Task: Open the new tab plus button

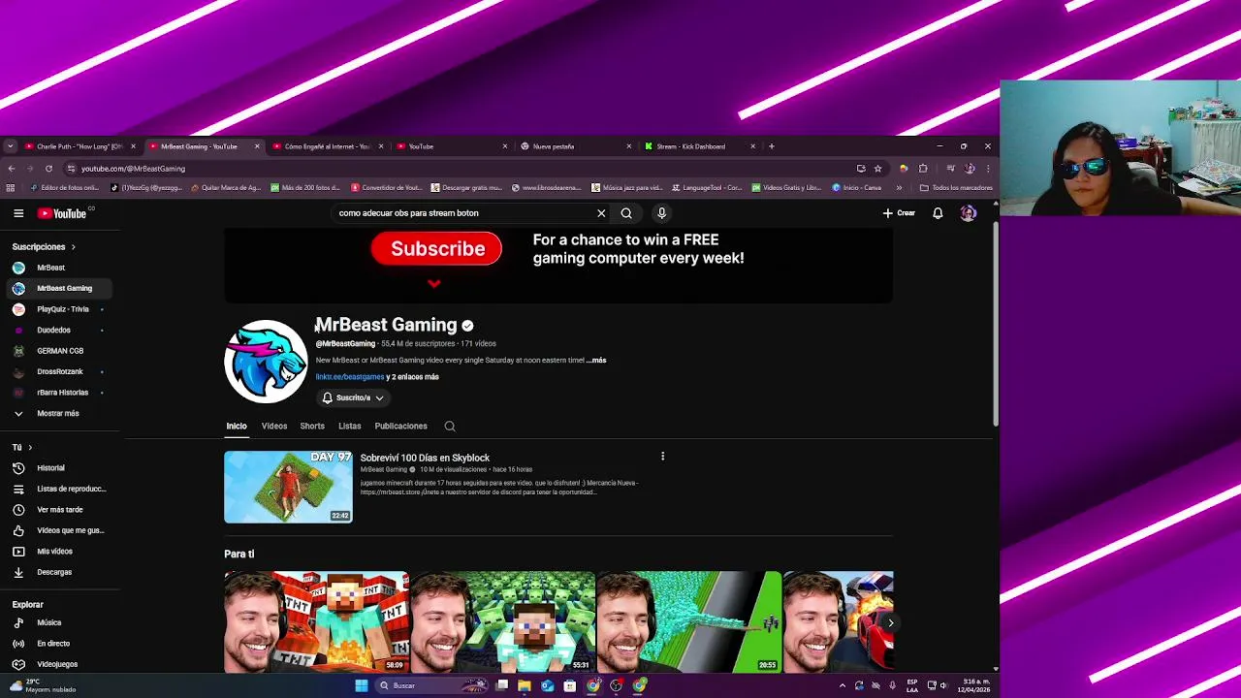Action: coord(771,146)
